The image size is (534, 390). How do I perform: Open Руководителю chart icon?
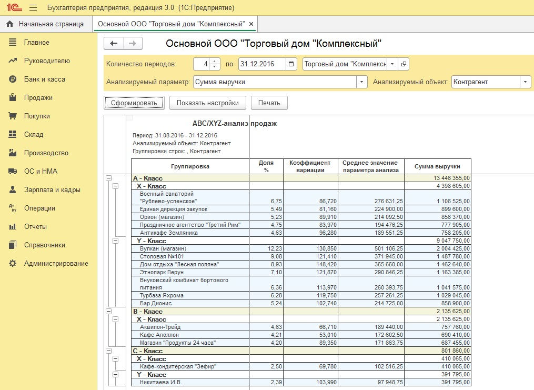point(13,61)
